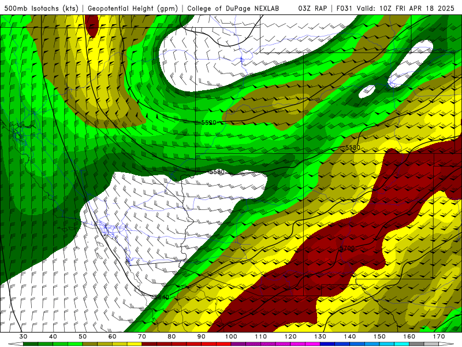Click the 110 label on the color scale

(261, 337)
